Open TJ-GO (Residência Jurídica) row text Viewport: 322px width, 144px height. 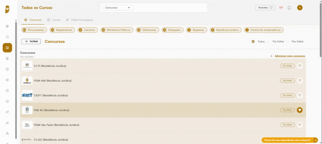pos(51,140)
